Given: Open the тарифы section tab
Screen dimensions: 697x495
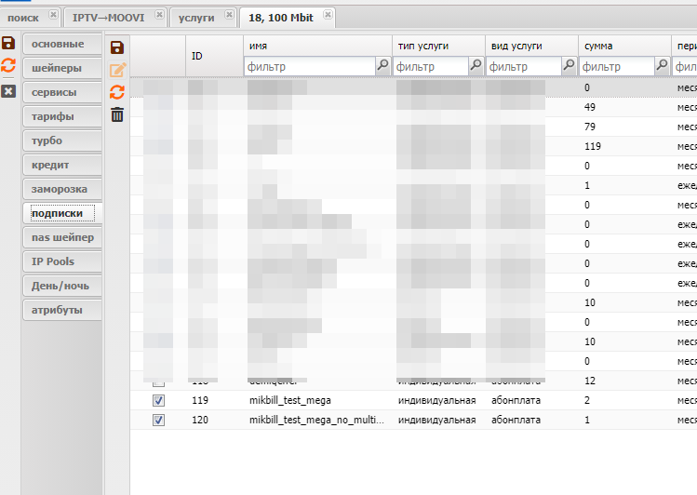Looking at the screenshot, I should tap(52, 116).
